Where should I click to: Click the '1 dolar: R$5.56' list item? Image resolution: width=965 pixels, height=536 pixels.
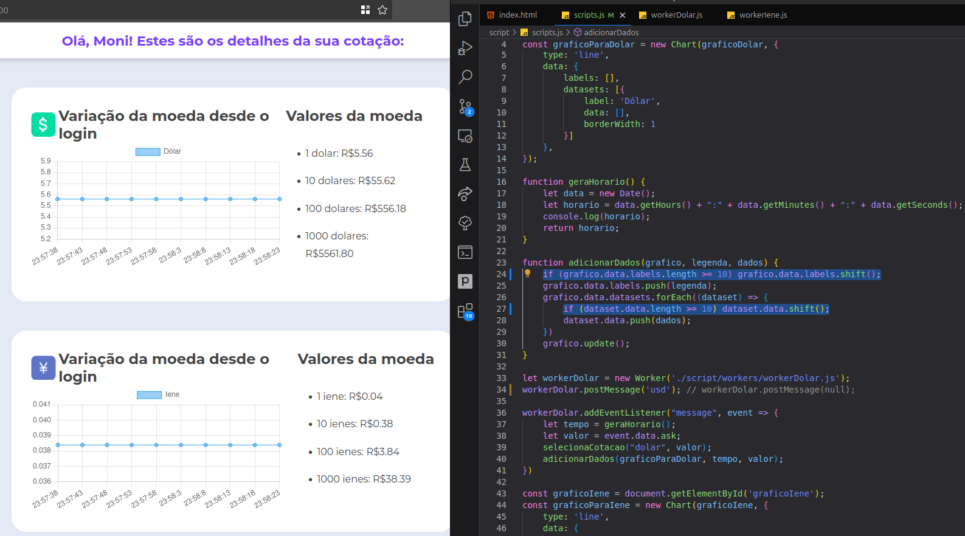[x=339, y=153]
